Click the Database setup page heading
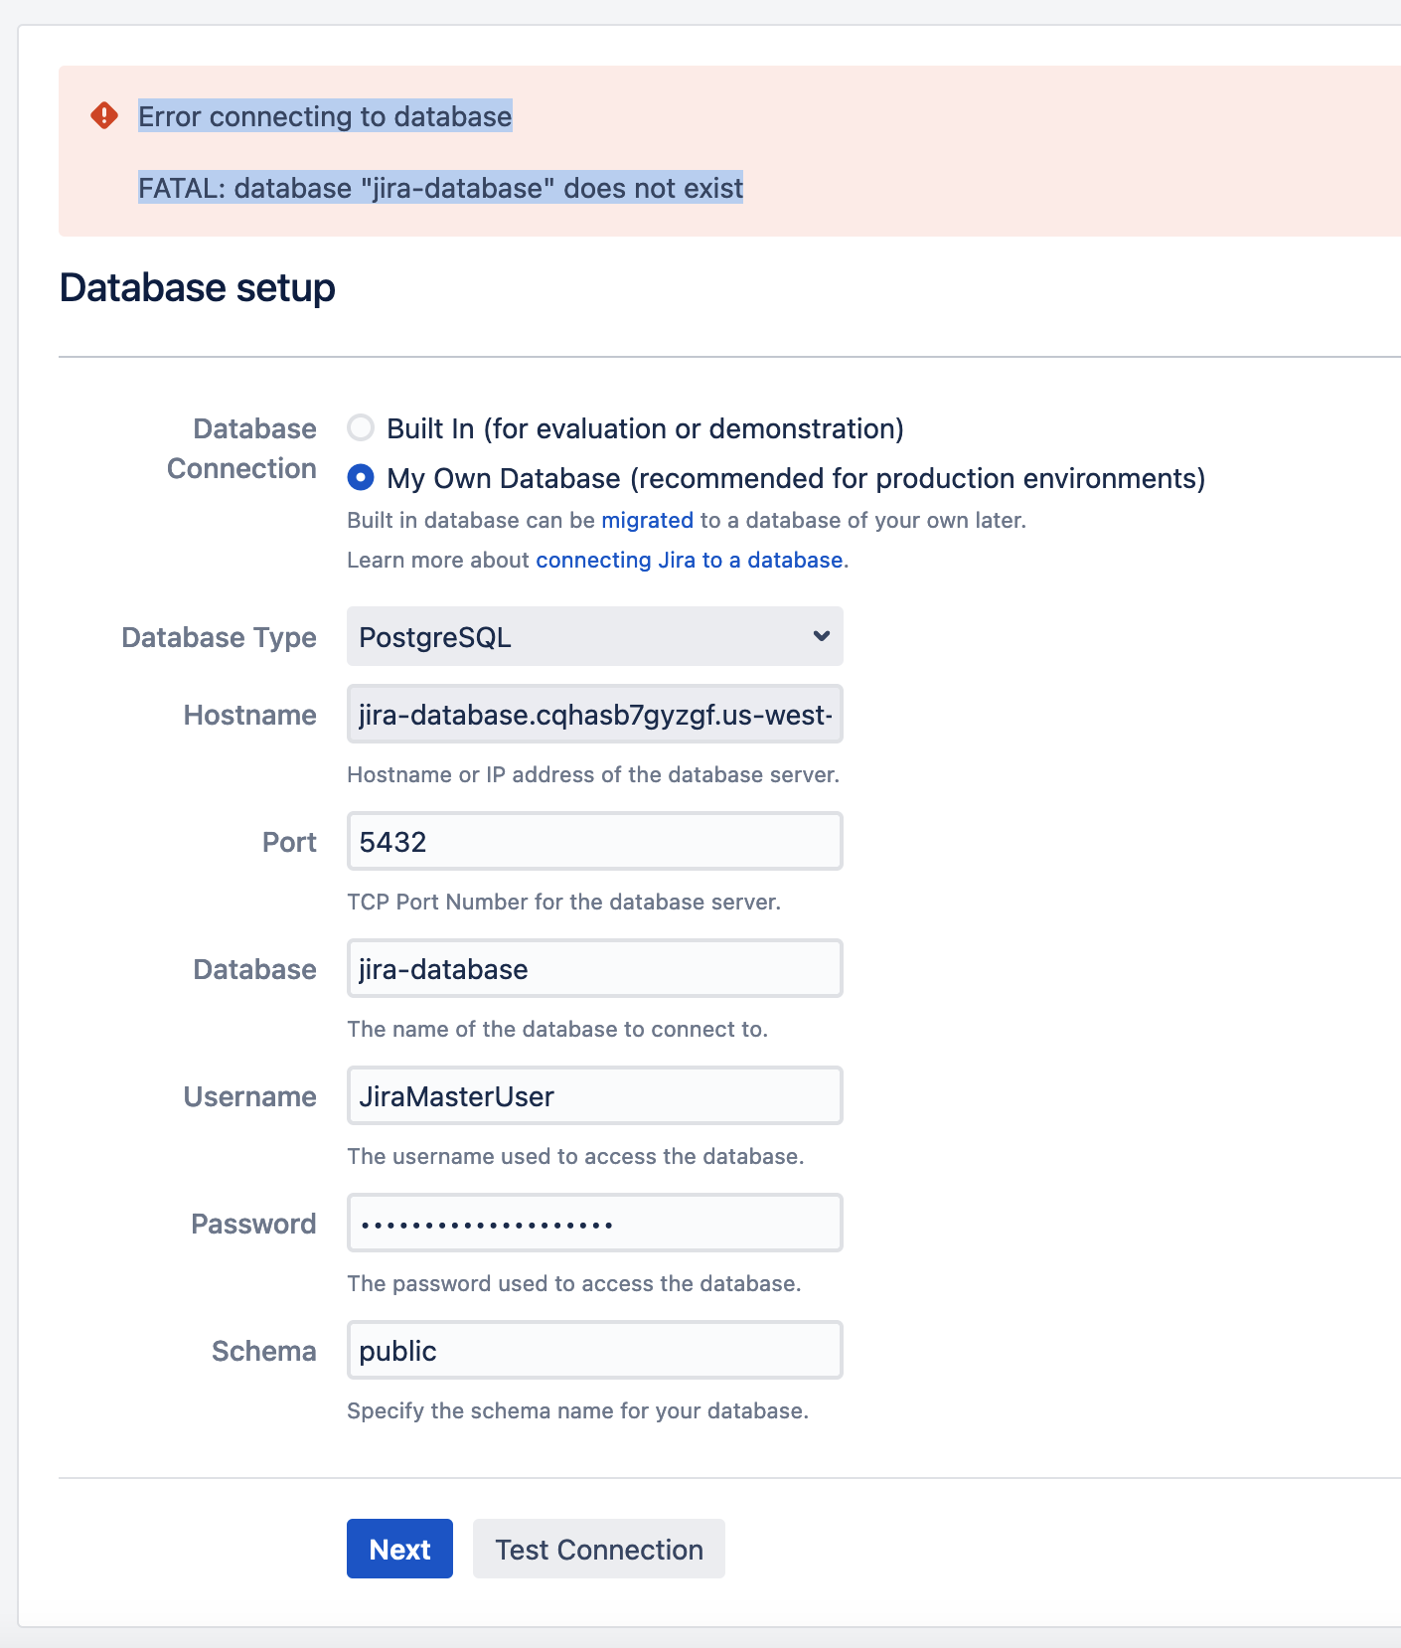The width and height of the screenshot is (1401, 1648). 197,288
